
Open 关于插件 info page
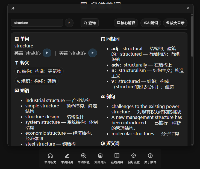pos(150,158)
